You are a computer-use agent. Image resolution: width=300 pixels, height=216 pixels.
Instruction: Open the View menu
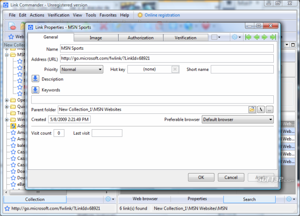point(78,15)
